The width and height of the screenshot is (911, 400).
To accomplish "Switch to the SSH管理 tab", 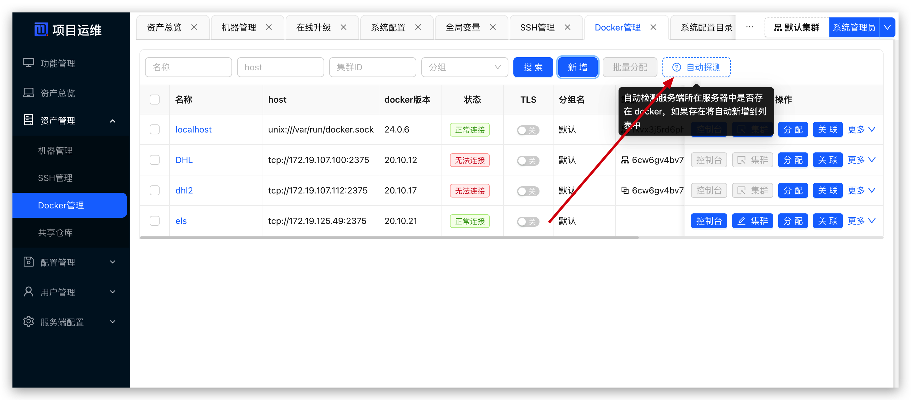I will [x=537, y=27].
